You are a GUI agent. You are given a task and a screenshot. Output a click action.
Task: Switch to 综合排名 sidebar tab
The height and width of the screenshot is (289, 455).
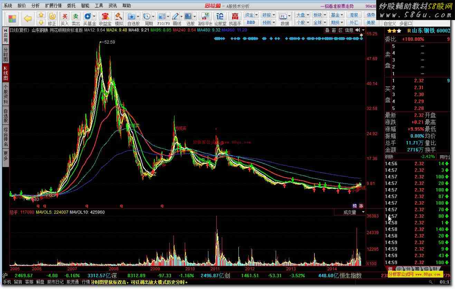point(6,137)
